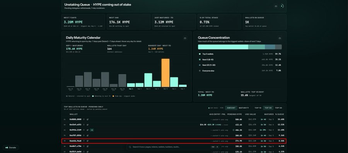The image size is (348, 153).
Task: Click the USD Value column header
Action: pyautogui.click(x=250, y=114)
